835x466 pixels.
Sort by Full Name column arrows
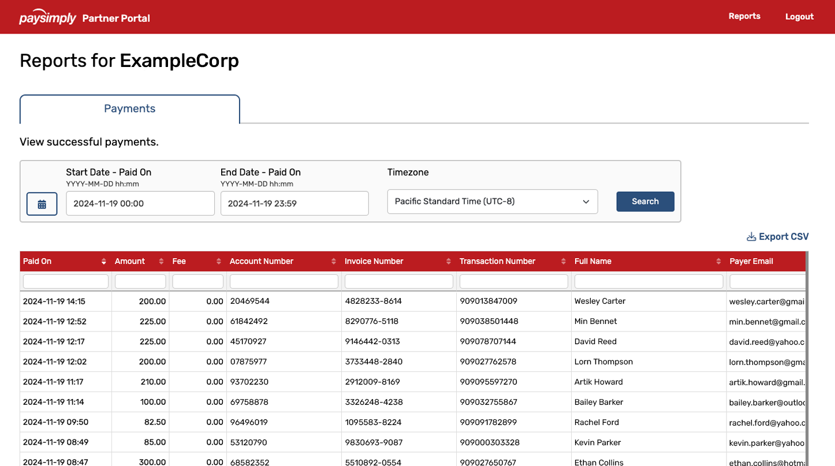click(x=718, y=262)
